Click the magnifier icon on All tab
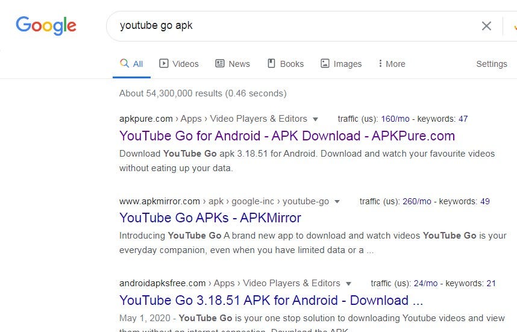The height and width of the screenshot is (332, 517). [x=124, y=63]
